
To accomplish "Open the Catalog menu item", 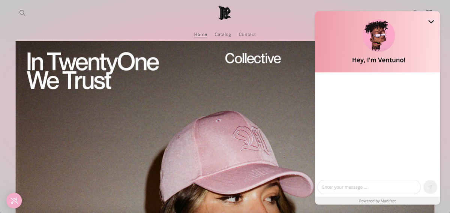I will click(223, 34).
